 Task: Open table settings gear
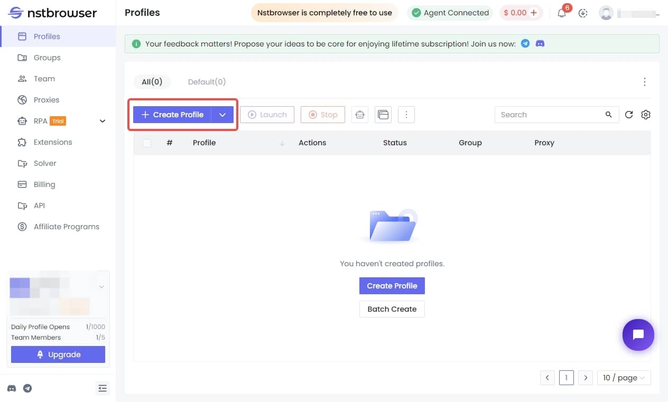(645, 115)
